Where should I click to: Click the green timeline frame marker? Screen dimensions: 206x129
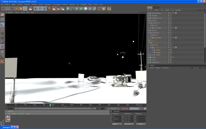[x=50, y=105]
